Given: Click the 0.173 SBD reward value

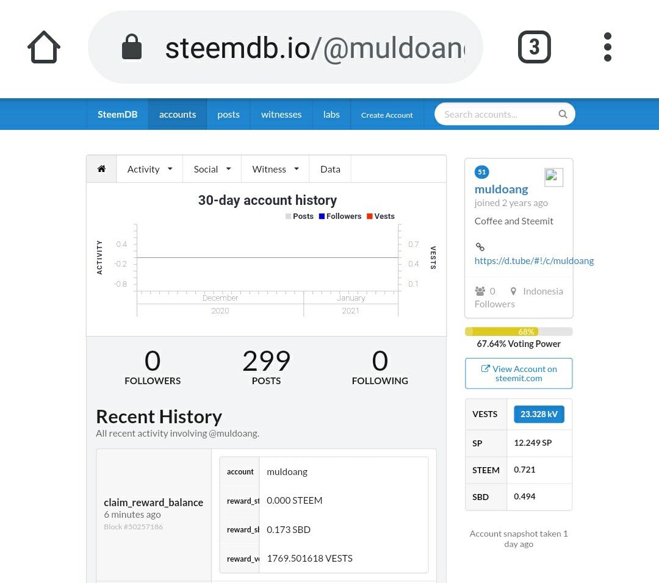Looking at the screenshot, I should tap(288, 530).
